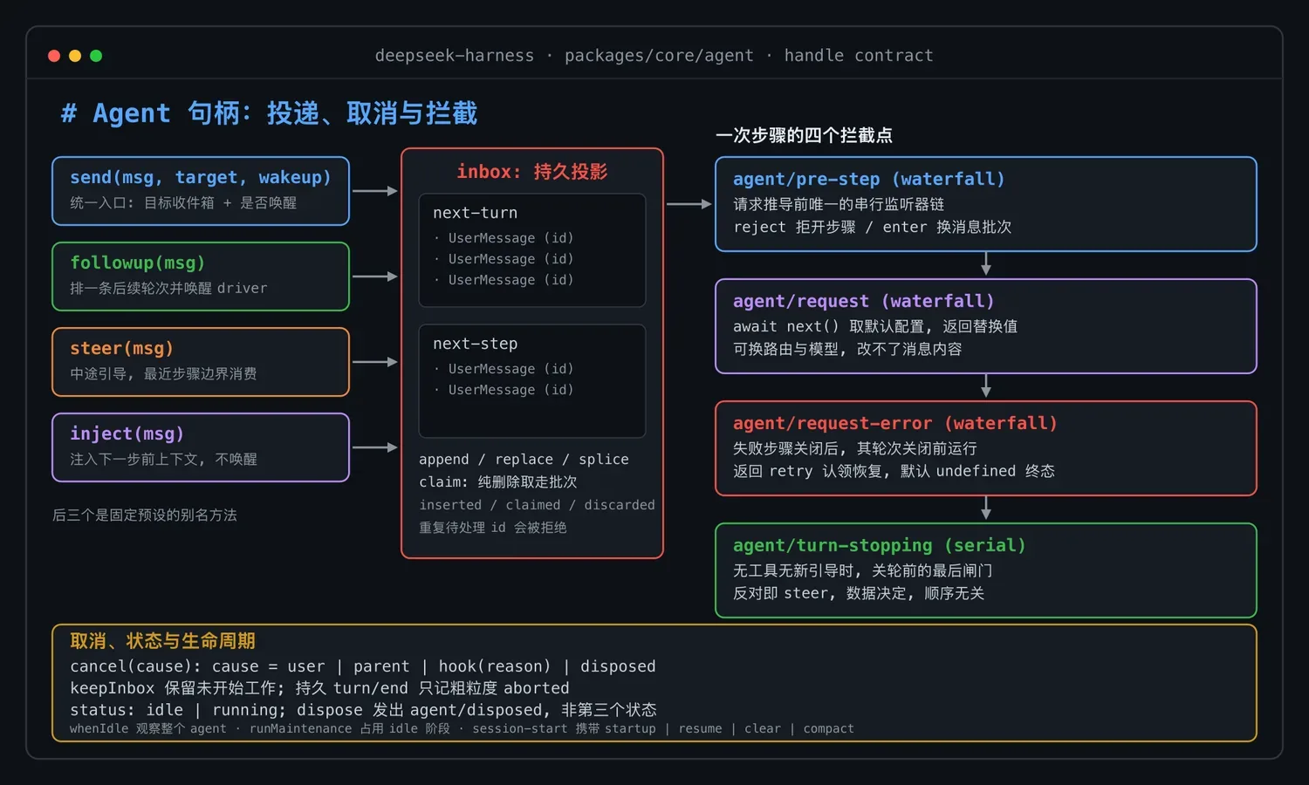Click the text "无工具无新引导时，关轮前的最后闸门"
Viewport: 1309px width, 785px height.
[863, 571]
